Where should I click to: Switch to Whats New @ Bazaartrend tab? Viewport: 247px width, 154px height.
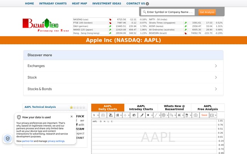pyautogui.click(x=174, y=108)
